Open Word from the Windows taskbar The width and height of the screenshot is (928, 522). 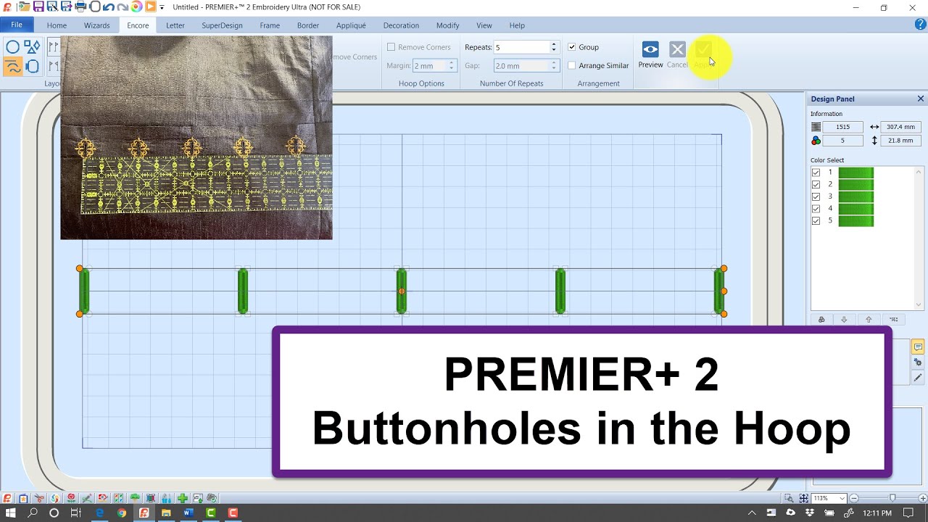(x=188, y=513)
